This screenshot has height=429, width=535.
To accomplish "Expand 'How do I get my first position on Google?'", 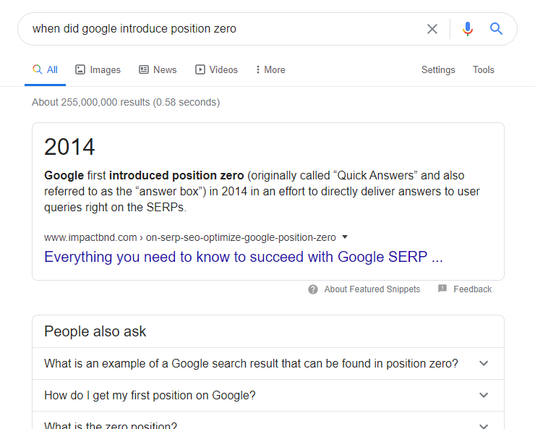I will click(x=268, y=395).
